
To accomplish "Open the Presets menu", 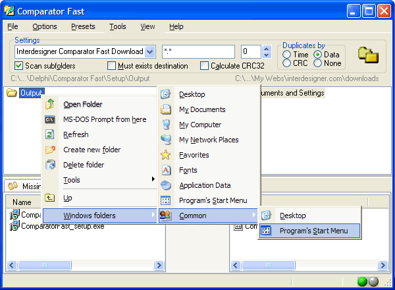I will 83,26.
